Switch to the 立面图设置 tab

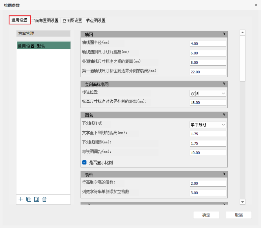(72, 20)
